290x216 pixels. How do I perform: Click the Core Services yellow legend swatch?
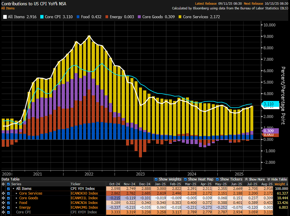(180, 17)
